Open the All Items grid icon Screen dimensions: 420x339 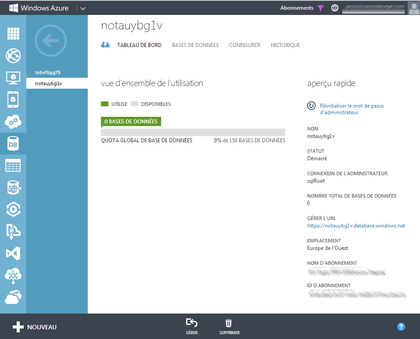[13, 33]
